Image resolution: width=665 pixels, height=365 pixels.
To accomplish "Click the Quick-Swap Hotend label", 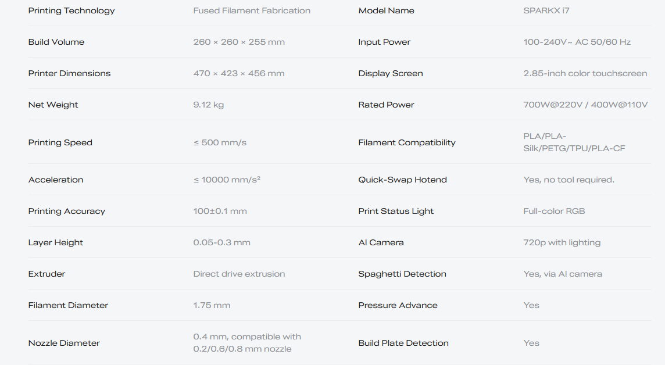I will (x=402, y=180).
